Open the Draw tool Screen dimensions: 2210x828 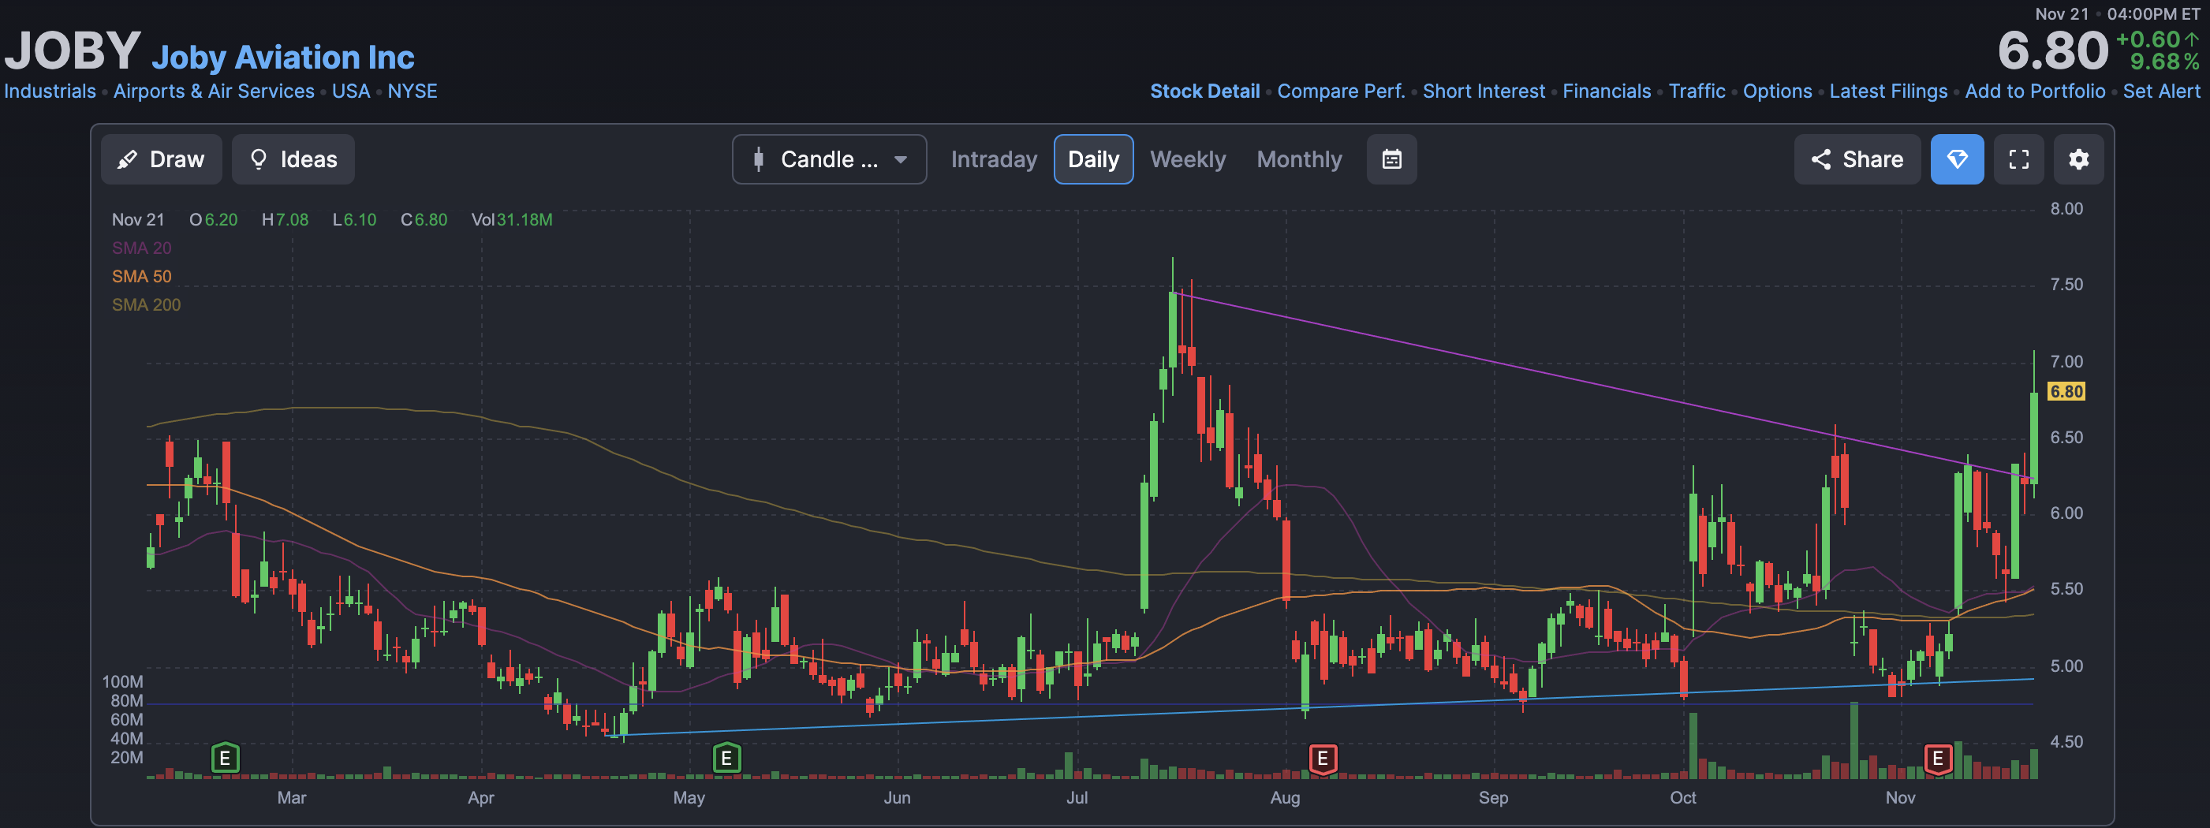(x=161, y=159)
